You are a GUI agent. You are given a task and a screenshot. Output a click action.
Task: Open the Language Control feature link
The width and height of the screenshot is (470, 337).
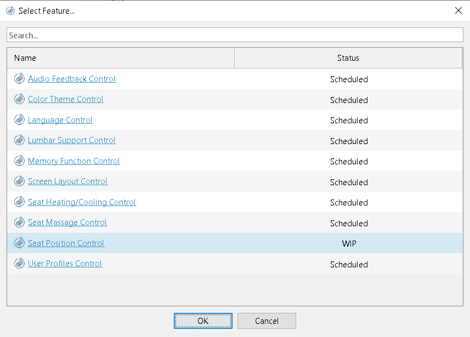click(x=60, y=120)
